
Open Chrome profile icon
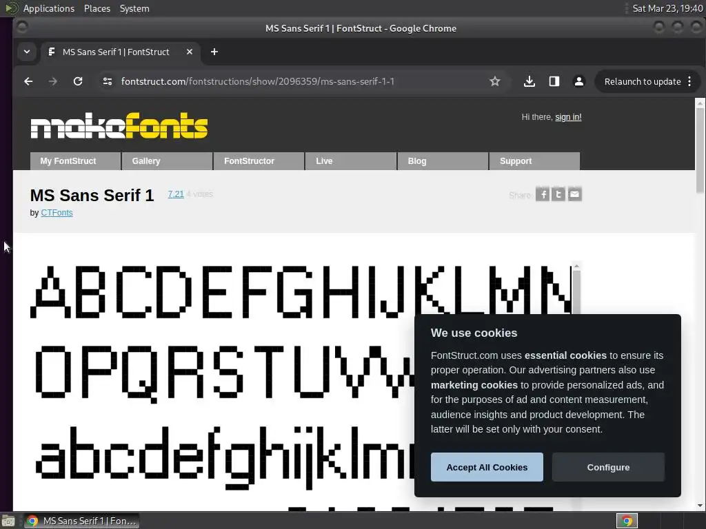pos(579,81)
